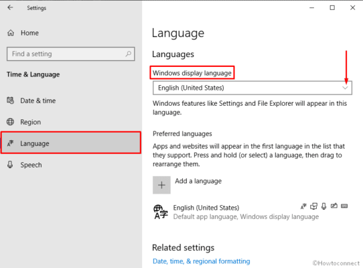This screenshot has width=363, height=268.
Task: Close the Settings window
Action: tap(352, 7)
